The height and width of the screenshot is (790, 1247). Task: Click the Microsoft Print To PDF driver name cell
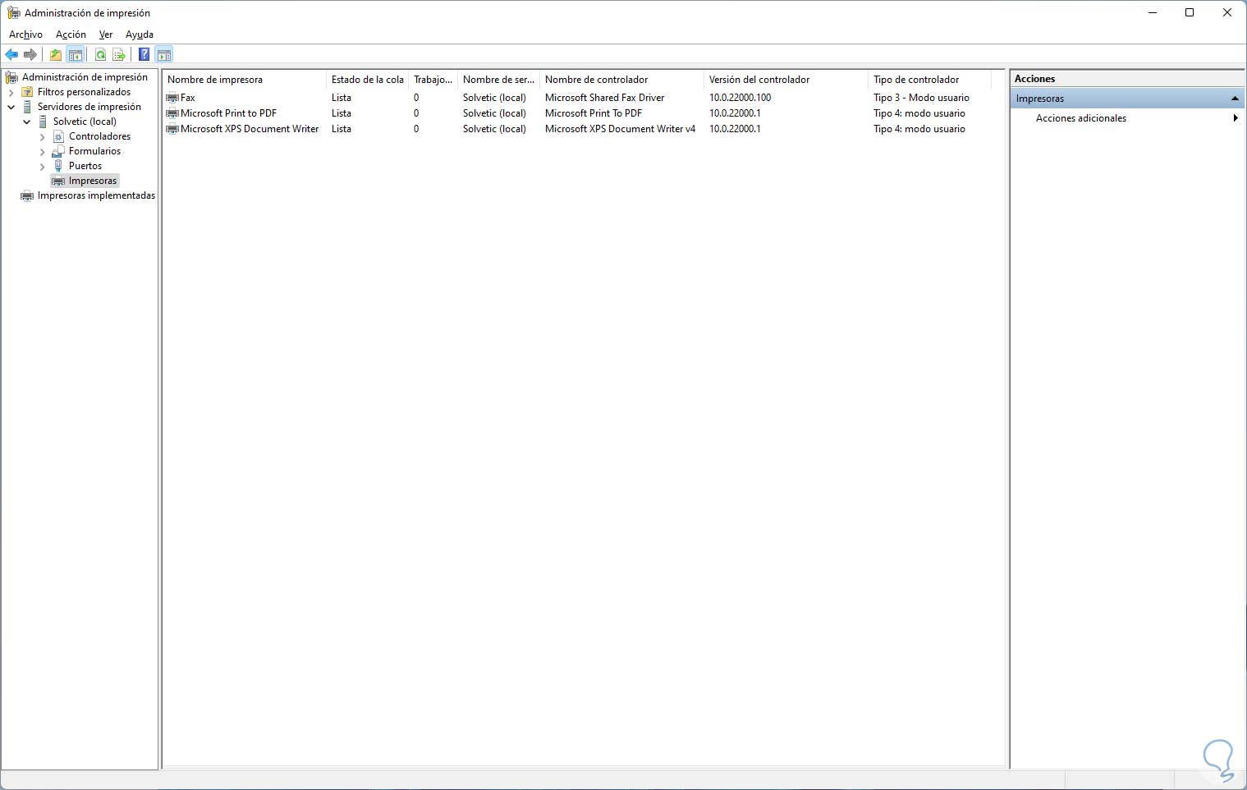(594, 113)
